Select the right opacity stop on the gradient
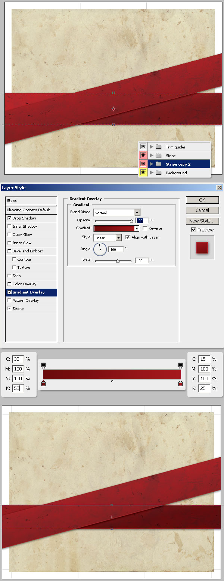This screenshot has height=581, width=224. tap(181, 365)
